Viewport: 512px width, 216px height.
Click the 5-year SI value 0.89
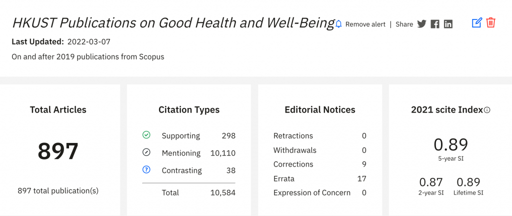(450, 144)
